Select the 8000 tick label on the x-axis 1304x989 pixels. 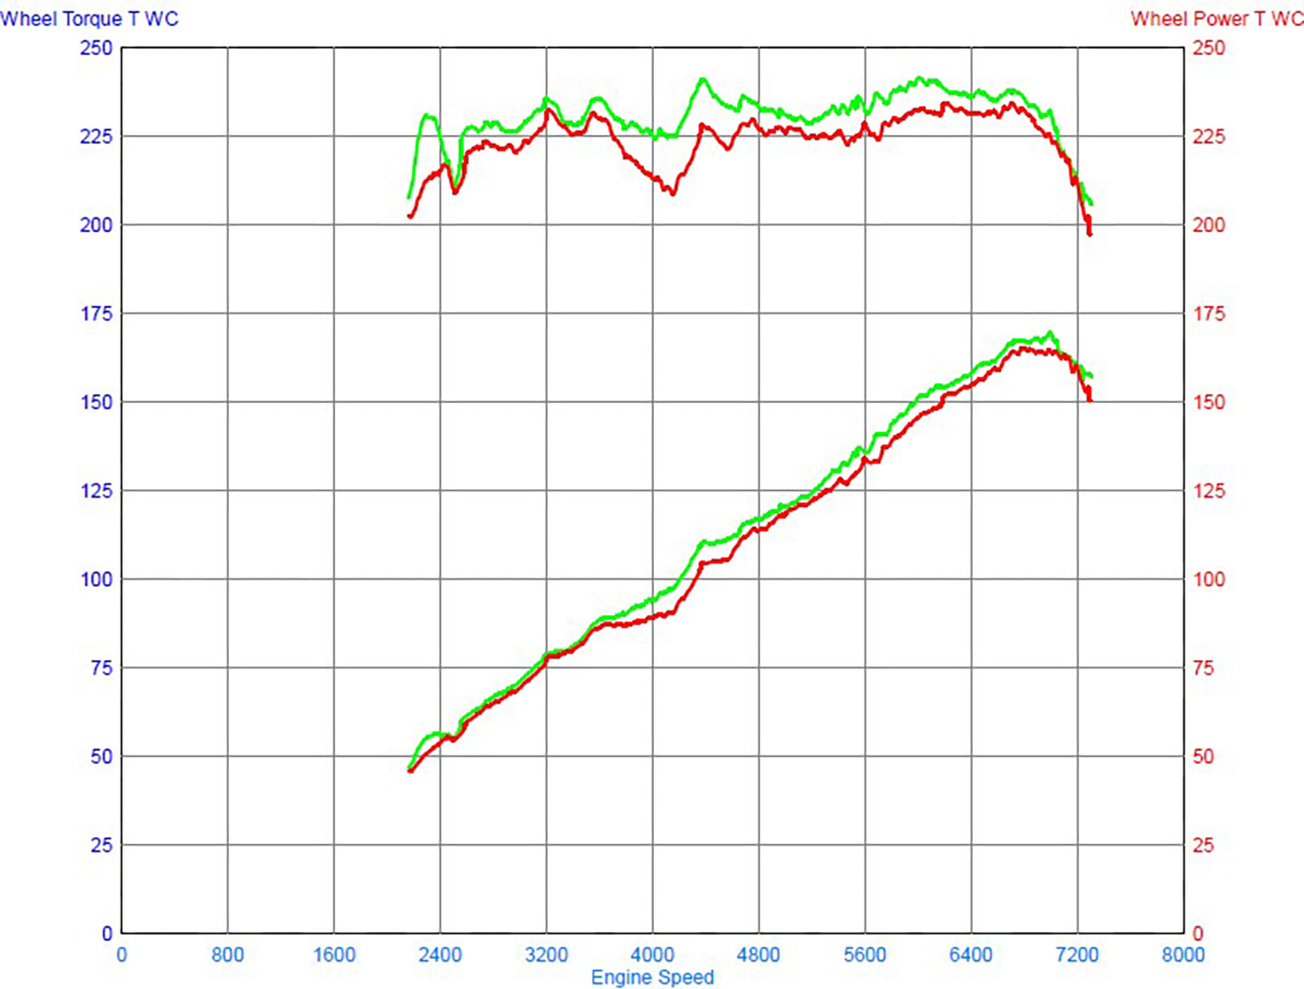(1183, 955)
